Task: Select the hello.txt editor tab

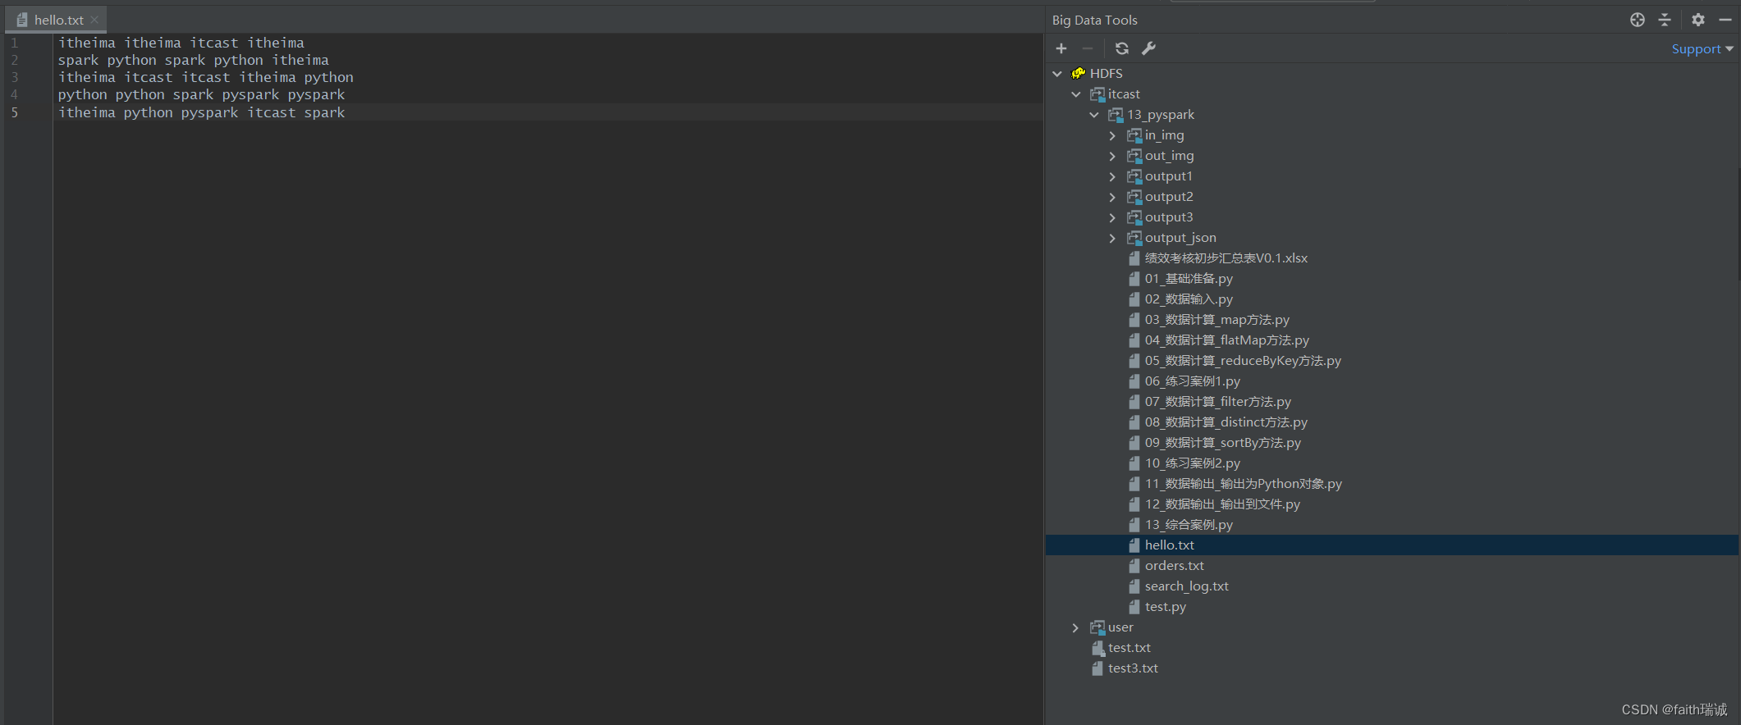Action: coord(56,20)
